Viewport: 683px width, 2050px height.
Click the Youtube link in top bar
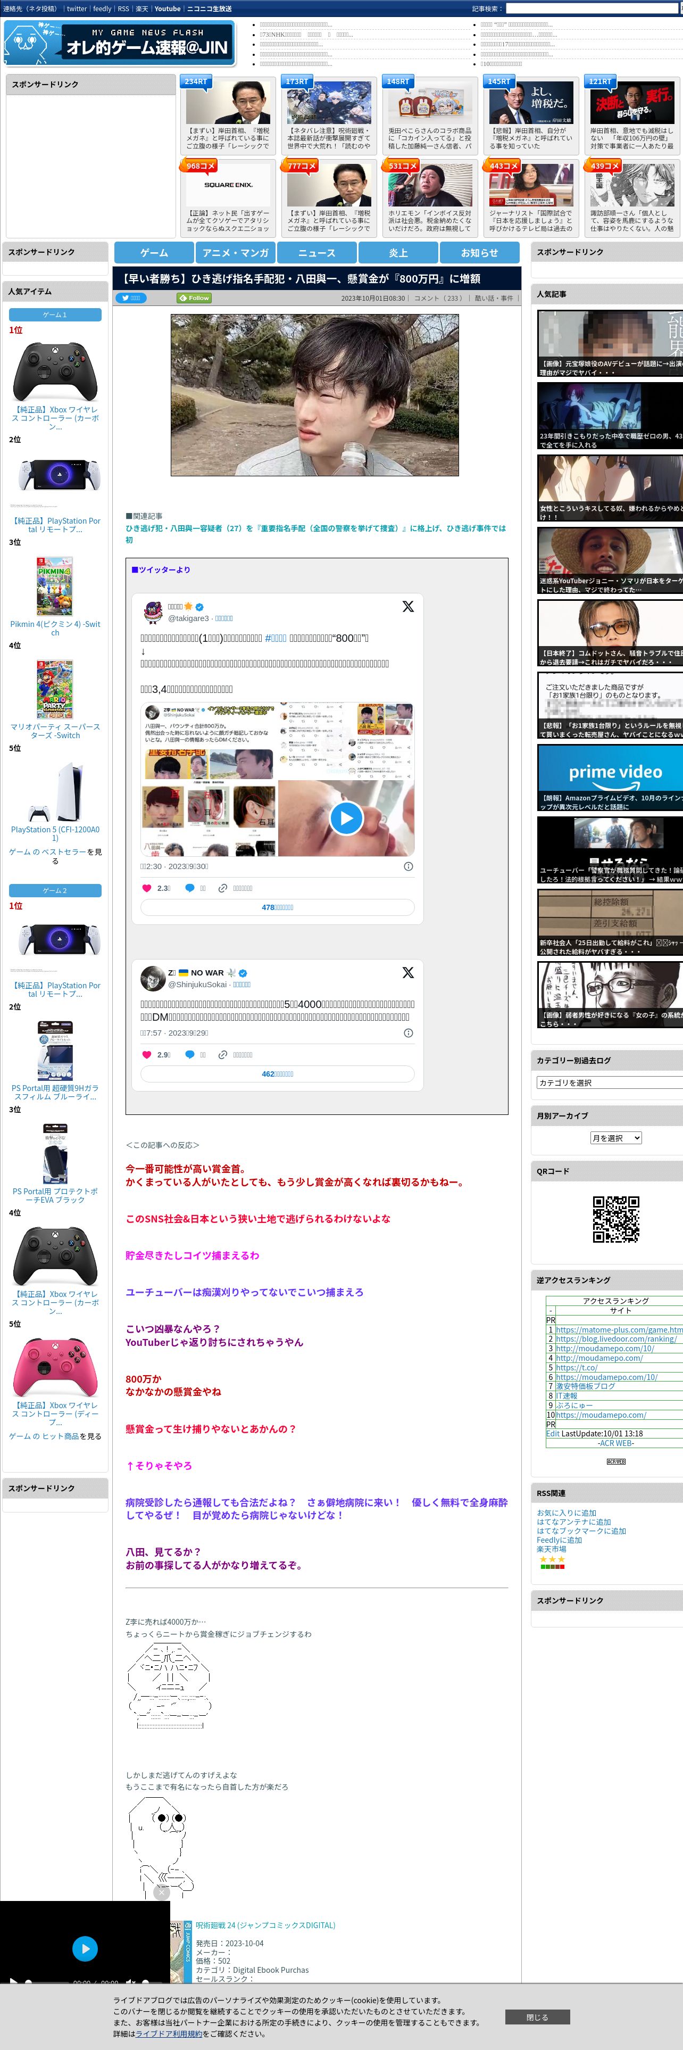tap(167, 9)
